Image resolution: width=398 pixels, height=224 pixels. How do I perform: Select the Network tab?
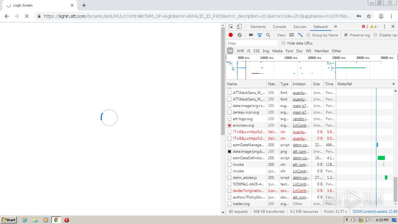(x=321, y=27)
